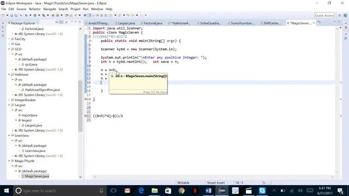Open the New Java Class dropdown arrow
349x196 pixels.
pos(62,15)
